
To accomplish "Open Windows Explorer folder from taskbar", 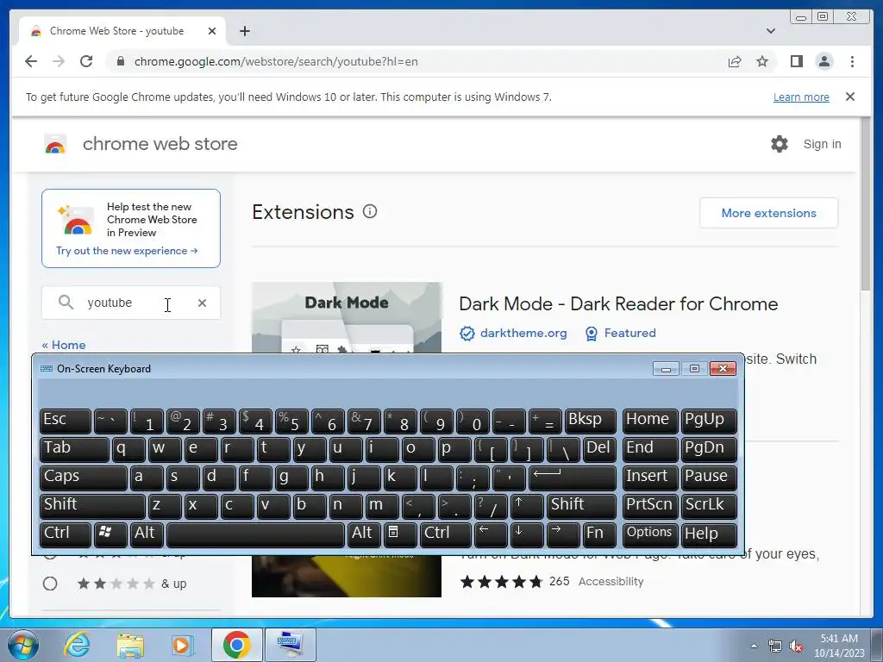I will (130, 645).
